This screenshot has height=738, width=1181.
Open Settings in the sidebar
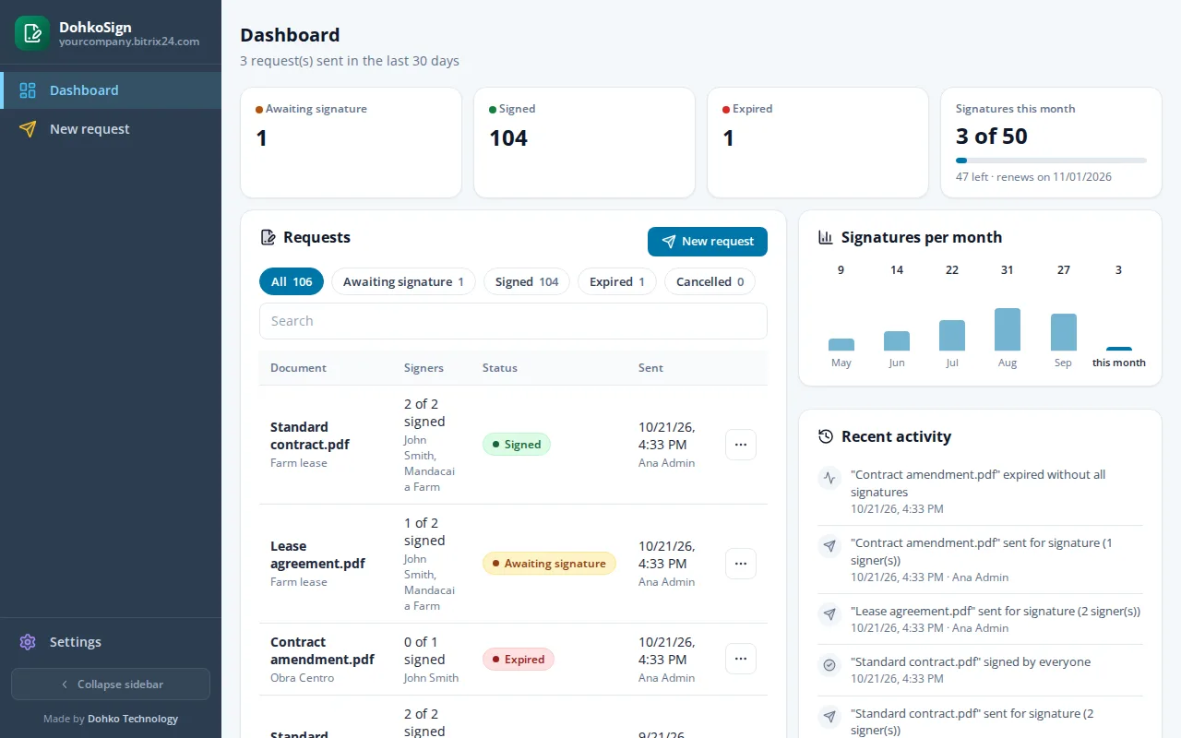(111, 642)
